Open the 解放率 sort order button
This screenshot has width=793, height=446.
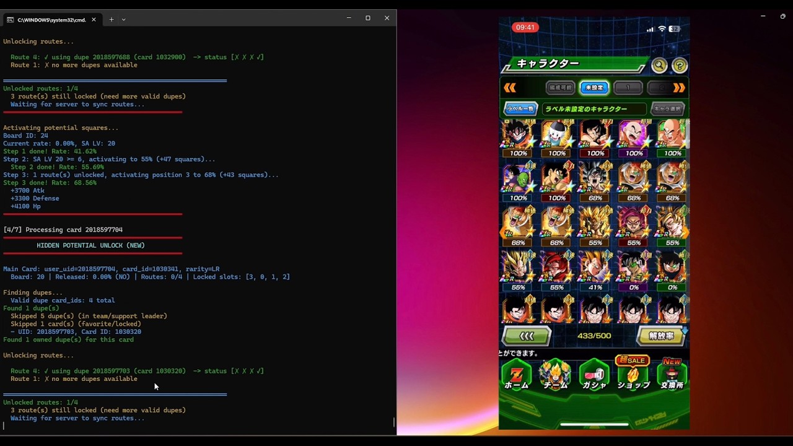662,336
